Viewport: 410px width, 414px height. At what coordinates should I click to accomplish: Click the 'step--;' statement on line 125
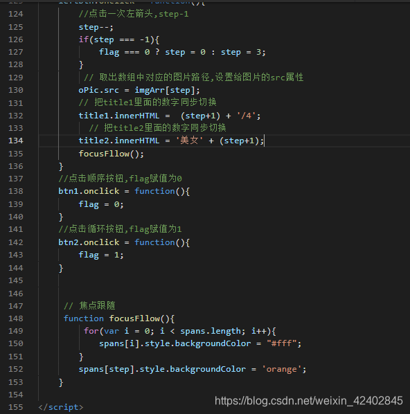point(96,27)
